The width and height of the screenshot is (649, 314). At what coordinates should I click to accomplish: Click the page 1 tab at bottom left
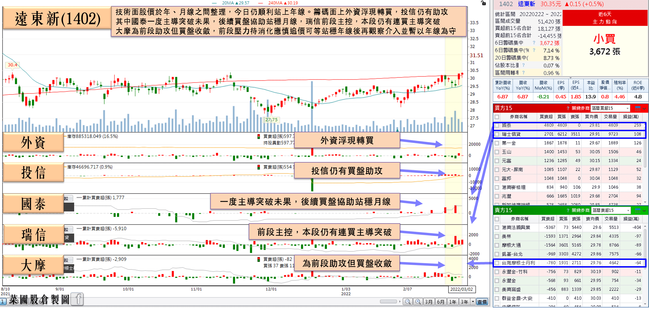click(x=3, y=302)
